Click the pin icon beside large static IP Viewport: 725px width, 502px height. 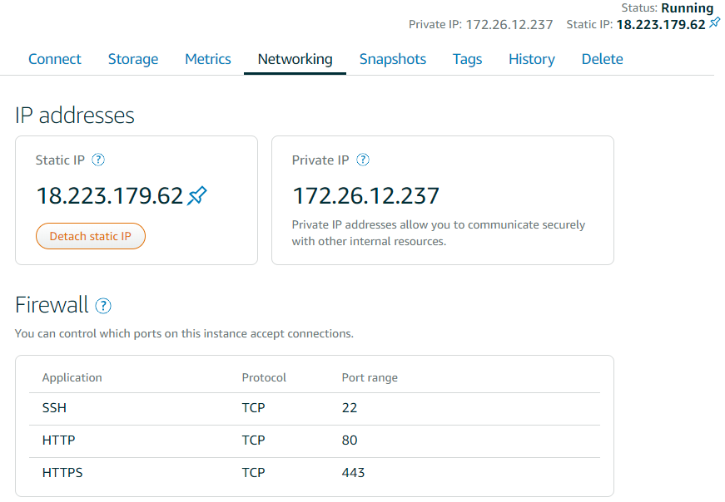tap(197, 195)
